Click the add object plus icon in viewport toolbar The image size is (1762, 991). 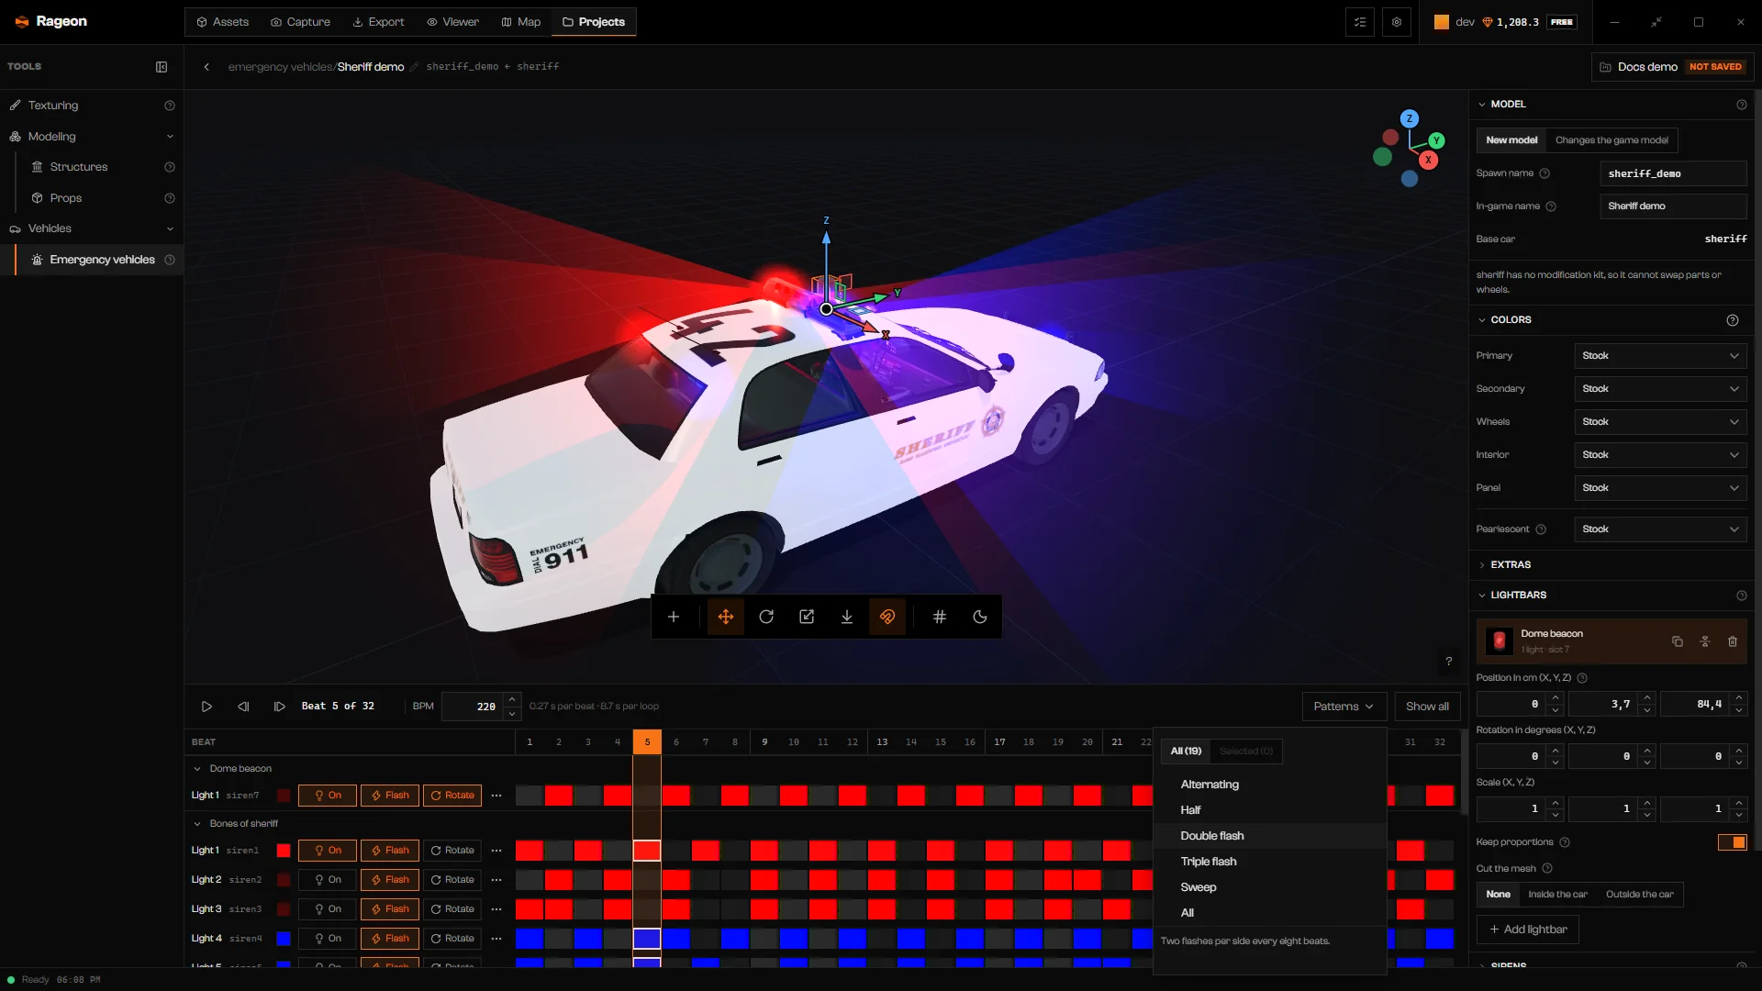pos(674,617)
